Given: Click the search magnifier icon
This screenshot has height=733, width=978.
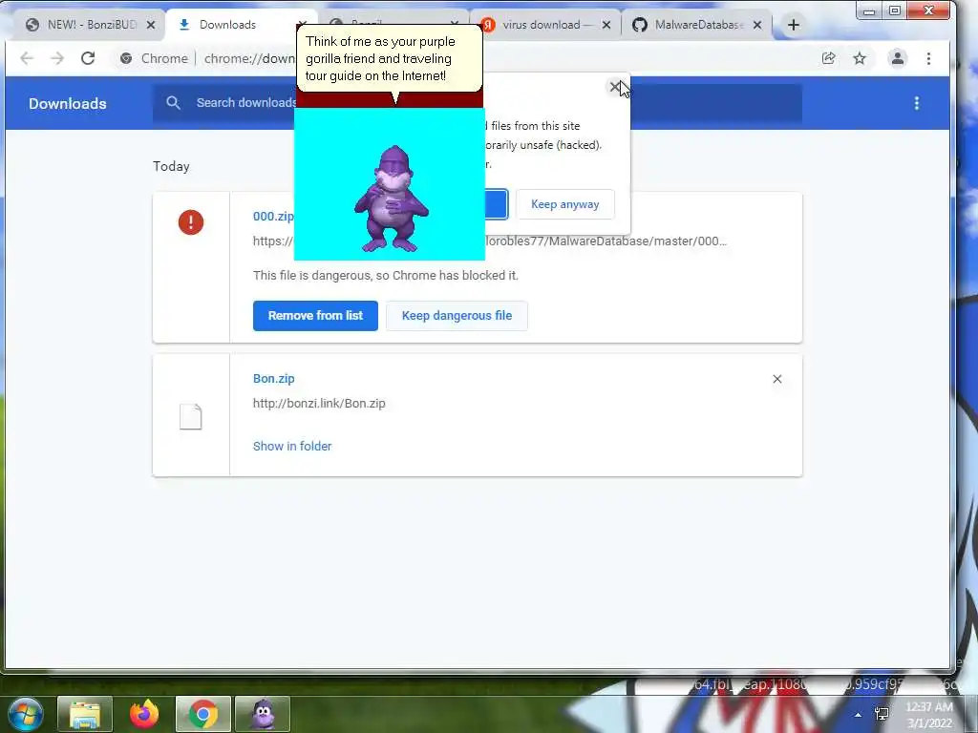Looking at the screenshot, I should (174, 103).
